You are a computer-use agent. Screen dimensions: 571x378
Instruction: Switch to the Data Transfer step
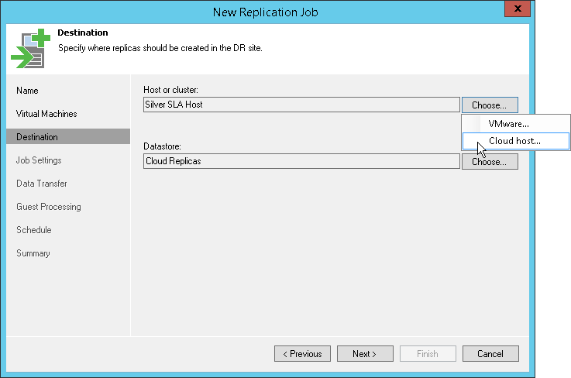[x=42, y=184]
